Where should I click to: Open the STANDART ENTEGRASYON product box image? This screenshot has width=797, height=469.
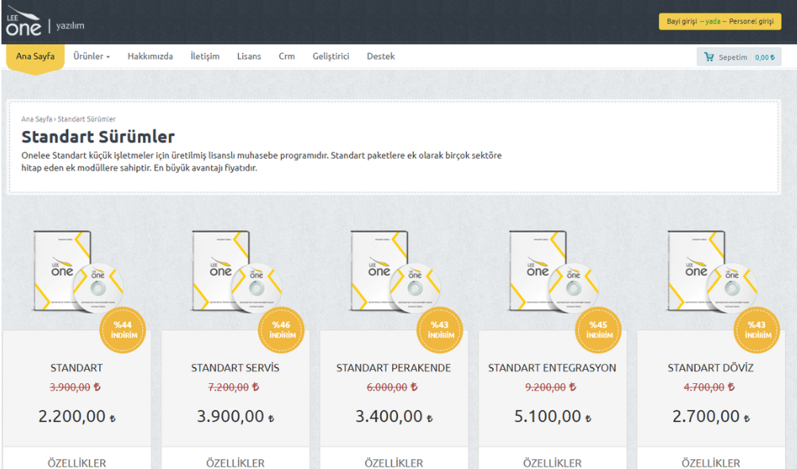tap(553, 271)
